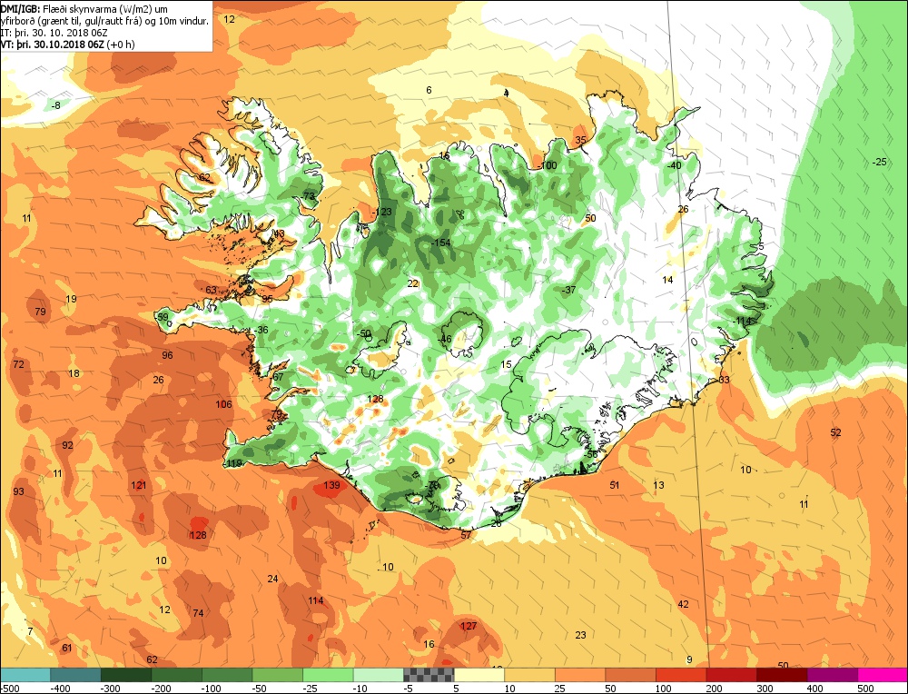Click the '52' value southeast of Iceland
Viewport: 908px width, 694px height.
(835, 432)
